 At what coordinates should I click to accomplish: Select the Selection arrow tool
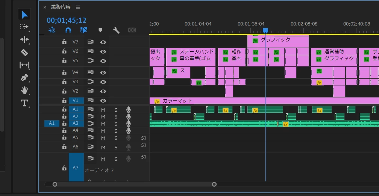click(x=24, y=15)
